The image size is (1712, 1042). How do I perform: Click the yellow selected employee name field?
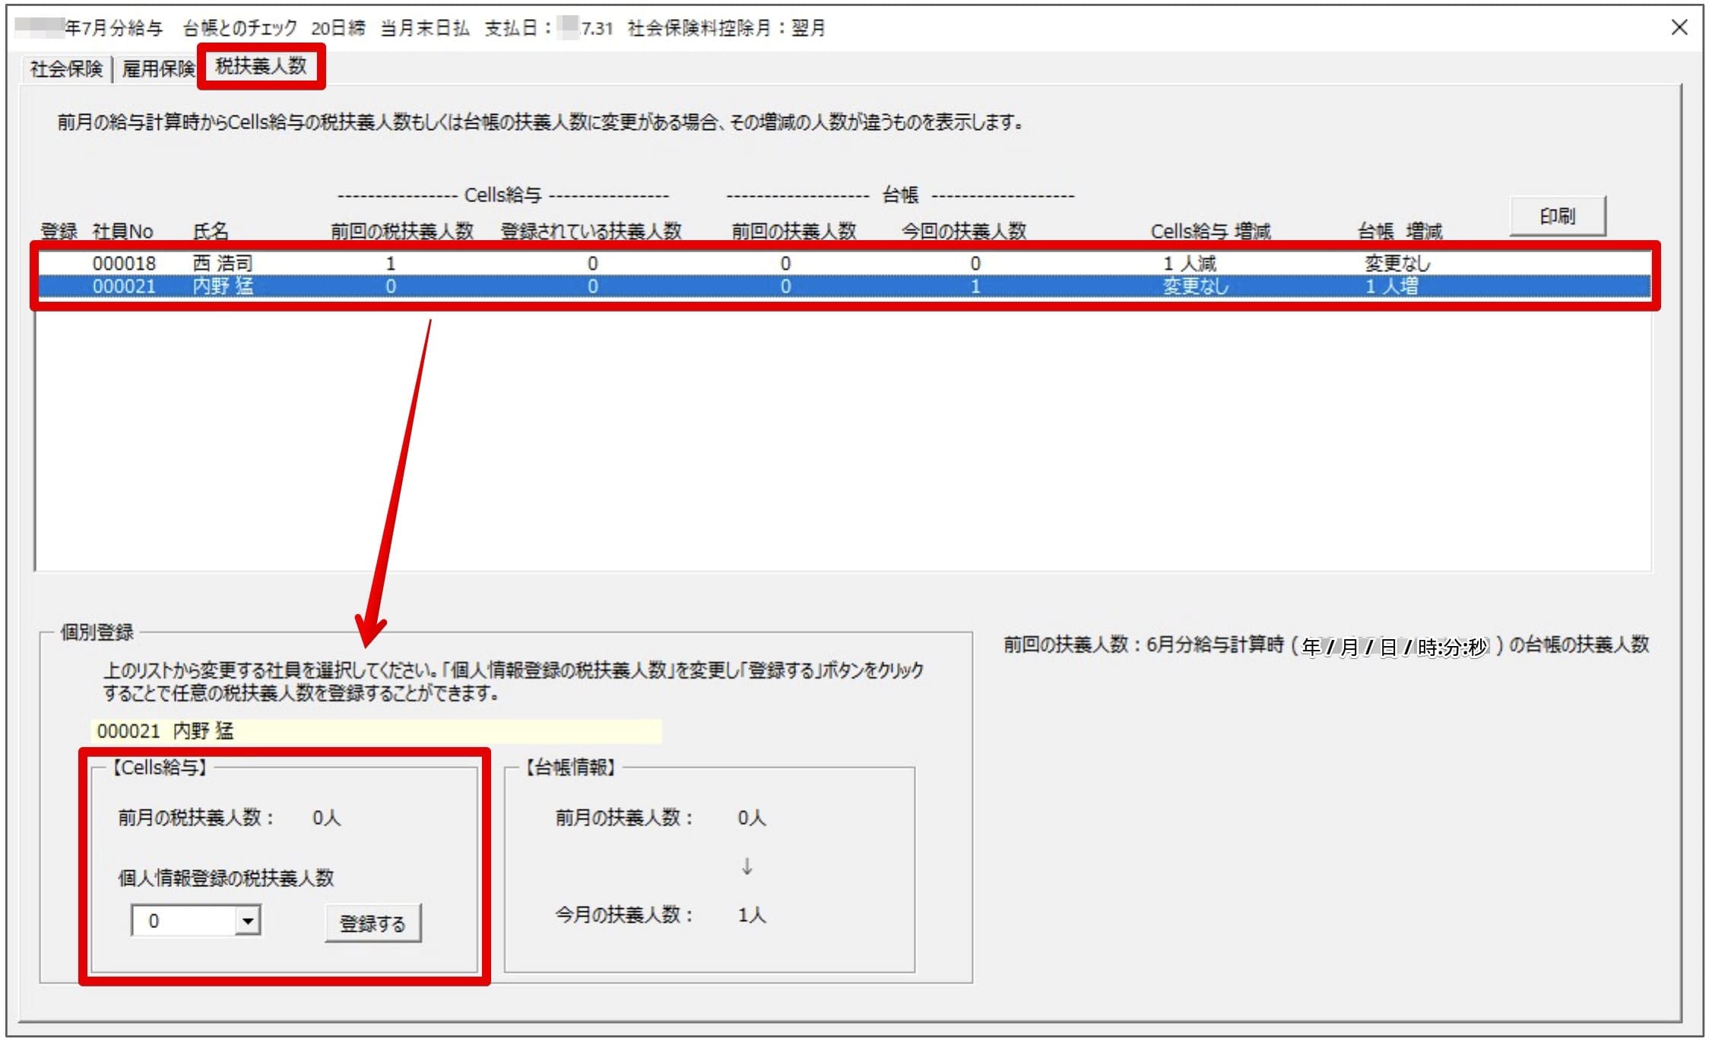tap(376, 731)
